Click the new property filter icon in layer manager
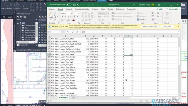Viewport: 188px width, 106px height. click(x=18, y=17)
